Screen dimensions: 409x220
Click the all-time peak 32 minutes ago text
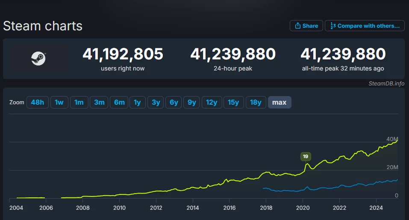[343, 68]
